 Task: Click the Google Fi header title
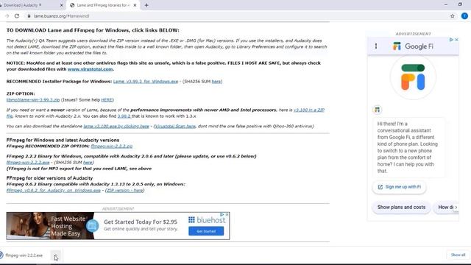[419, 46]
